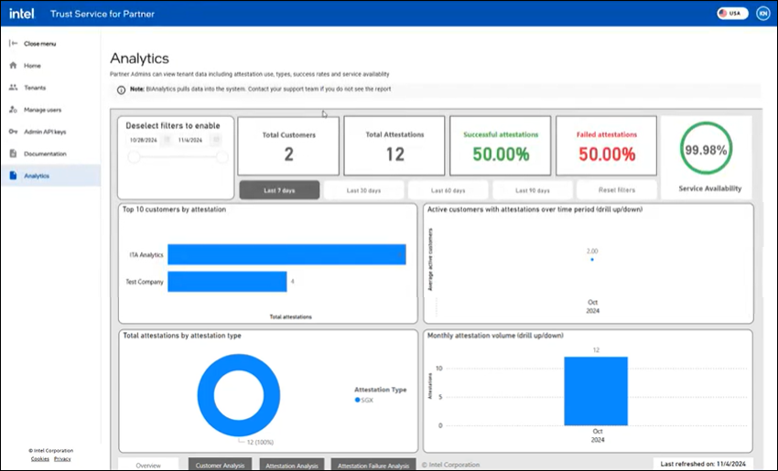Click the Manage users icon

click(14, 110)
